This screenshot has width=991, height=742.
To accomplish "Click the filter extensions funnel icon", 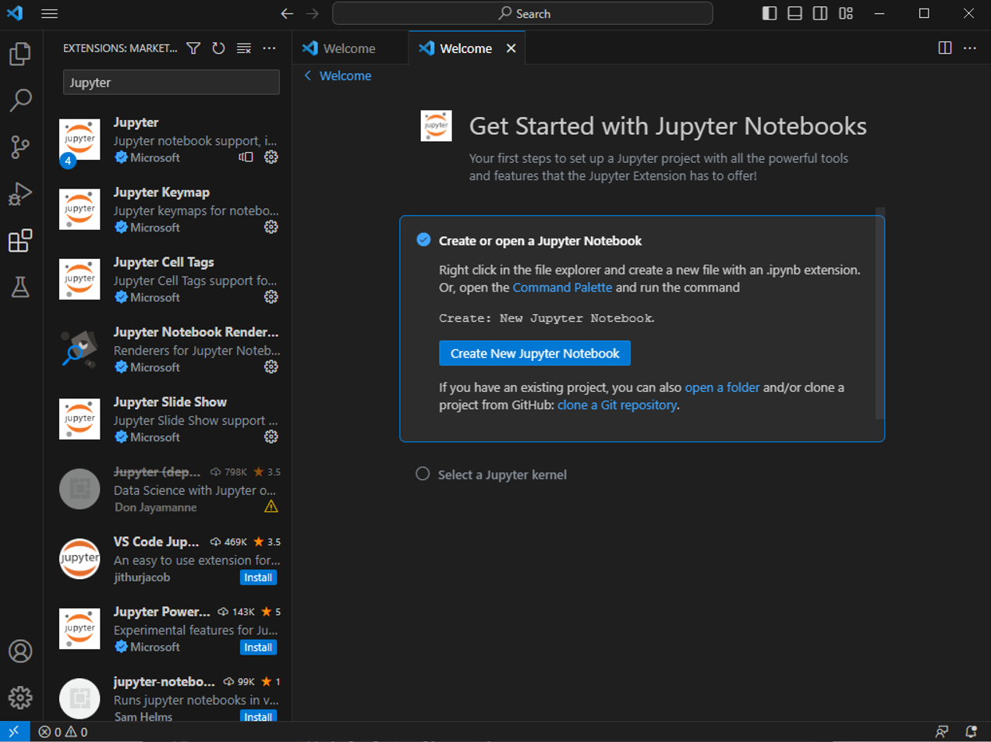I will [x=193, y=48].
